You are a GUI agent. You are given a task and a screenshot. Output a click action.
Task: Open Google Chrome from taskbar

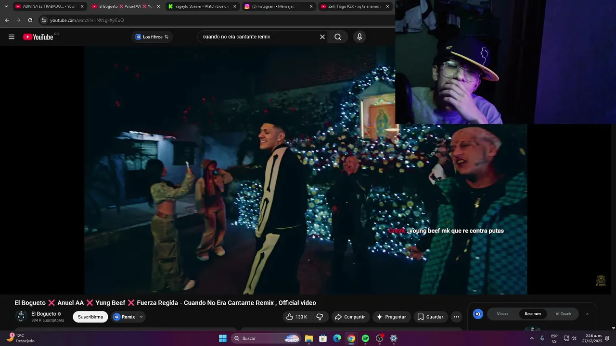click(x=351, y=338)
